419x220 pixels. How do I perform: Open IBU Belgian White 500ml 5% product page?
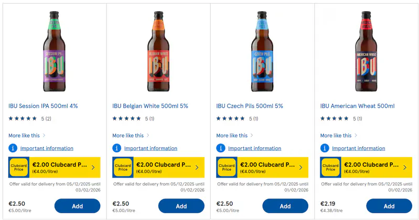tap(150, 106)
